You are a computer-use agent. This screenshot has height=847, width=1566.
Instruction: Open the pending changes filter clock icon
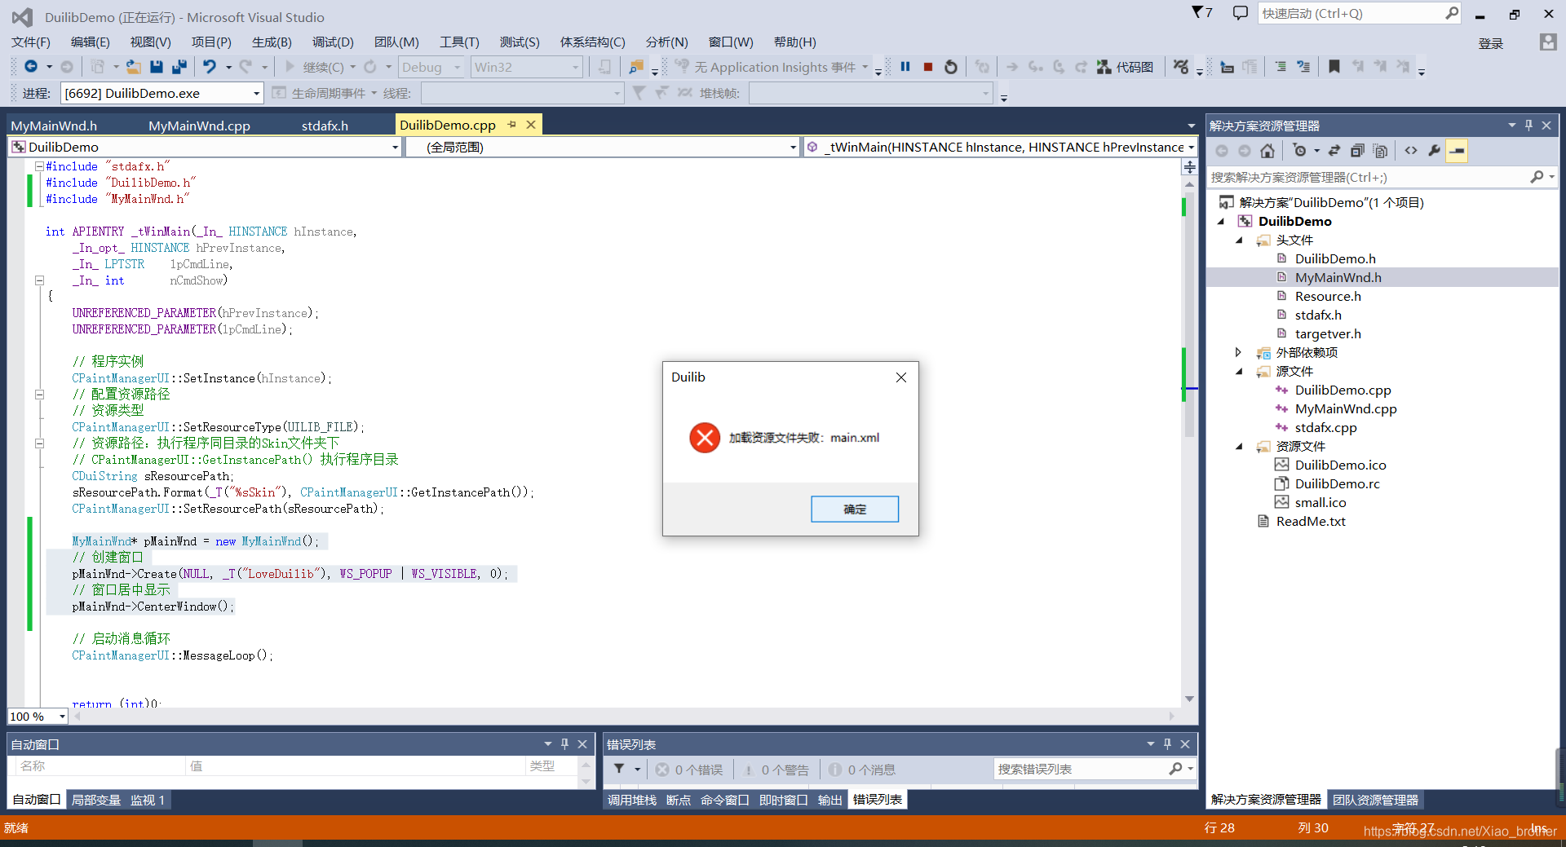click(x=1300, y=151)
